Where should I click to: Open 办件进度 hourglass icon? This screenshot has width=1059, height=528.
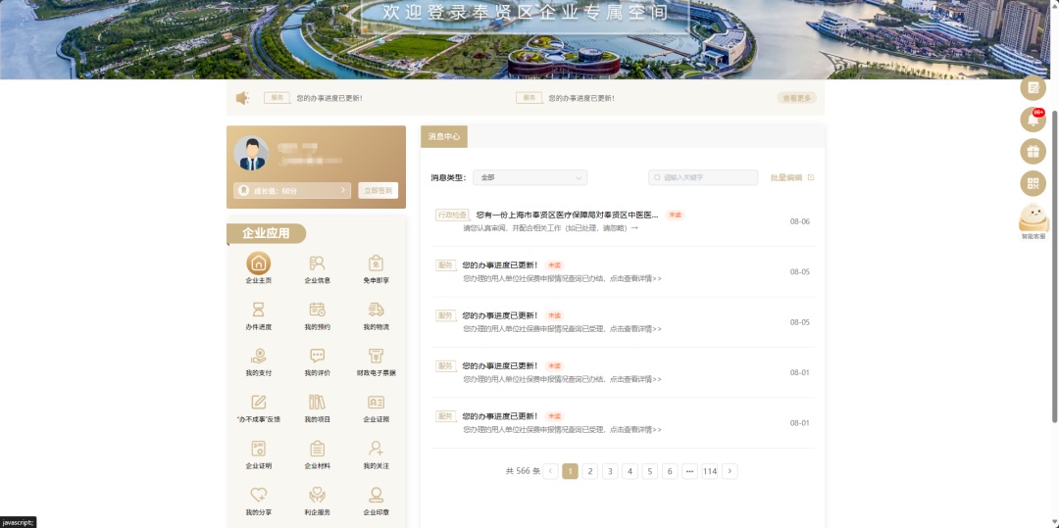[258, 310]
